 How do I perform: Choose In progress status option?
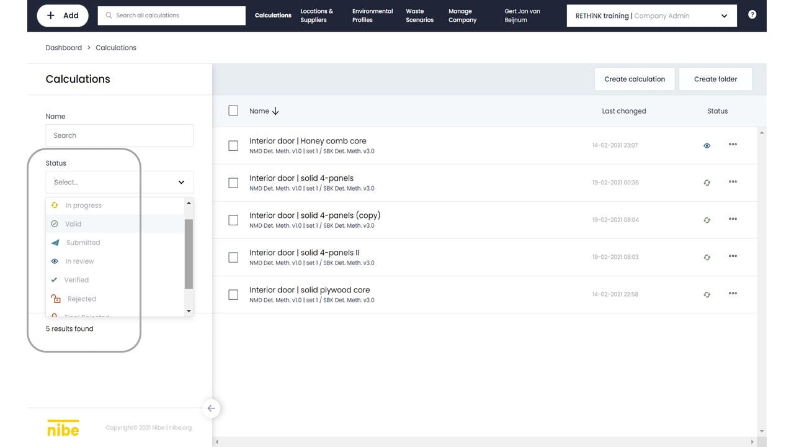coord(115,205)
